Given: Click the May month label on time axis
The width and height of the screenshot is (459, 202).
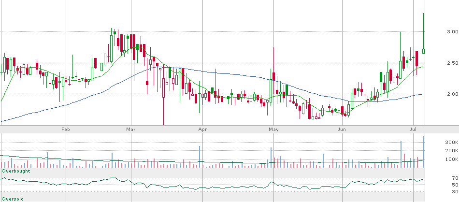Looking at the screenshot, I should (x=273, y=129).
